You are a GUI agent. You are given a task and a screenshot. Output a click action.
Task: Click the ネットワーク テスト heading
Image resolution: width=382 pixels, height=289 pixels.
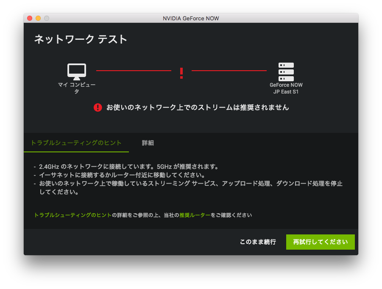(81, 39)
